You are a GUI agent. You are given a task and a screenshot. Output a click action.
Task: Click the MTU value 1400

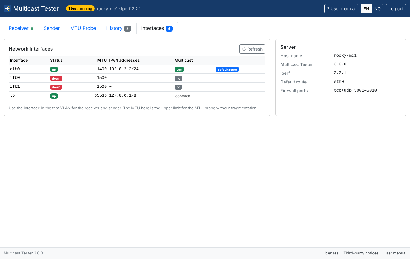tap(102, 69)
